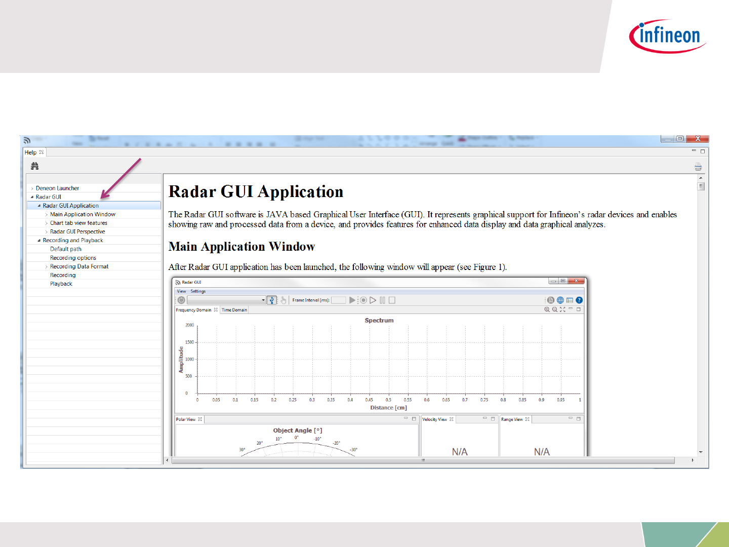Expand the Radar GUI Perspective node
729x547 pixels.
coord(46,232)
